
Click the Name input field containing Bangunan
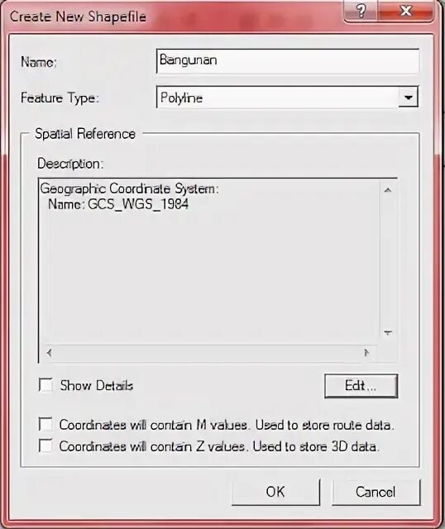[288, 61]
